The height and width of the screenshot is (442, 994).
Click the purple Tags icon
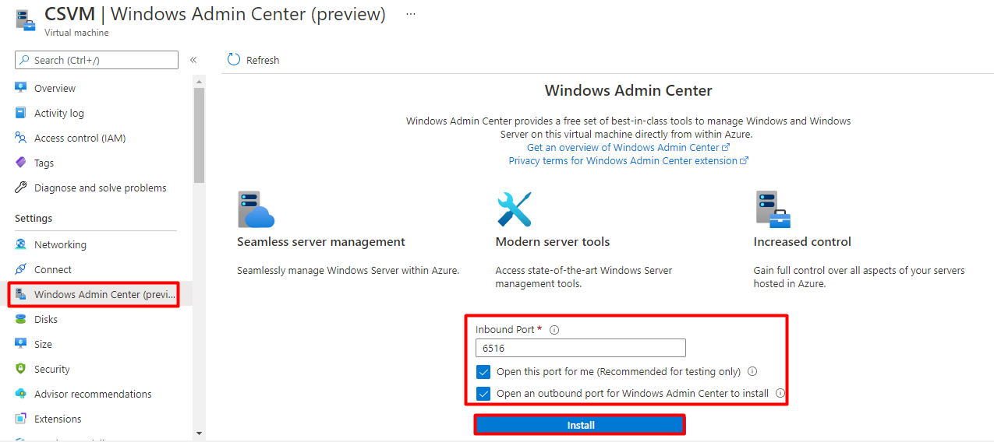(21, 163)
